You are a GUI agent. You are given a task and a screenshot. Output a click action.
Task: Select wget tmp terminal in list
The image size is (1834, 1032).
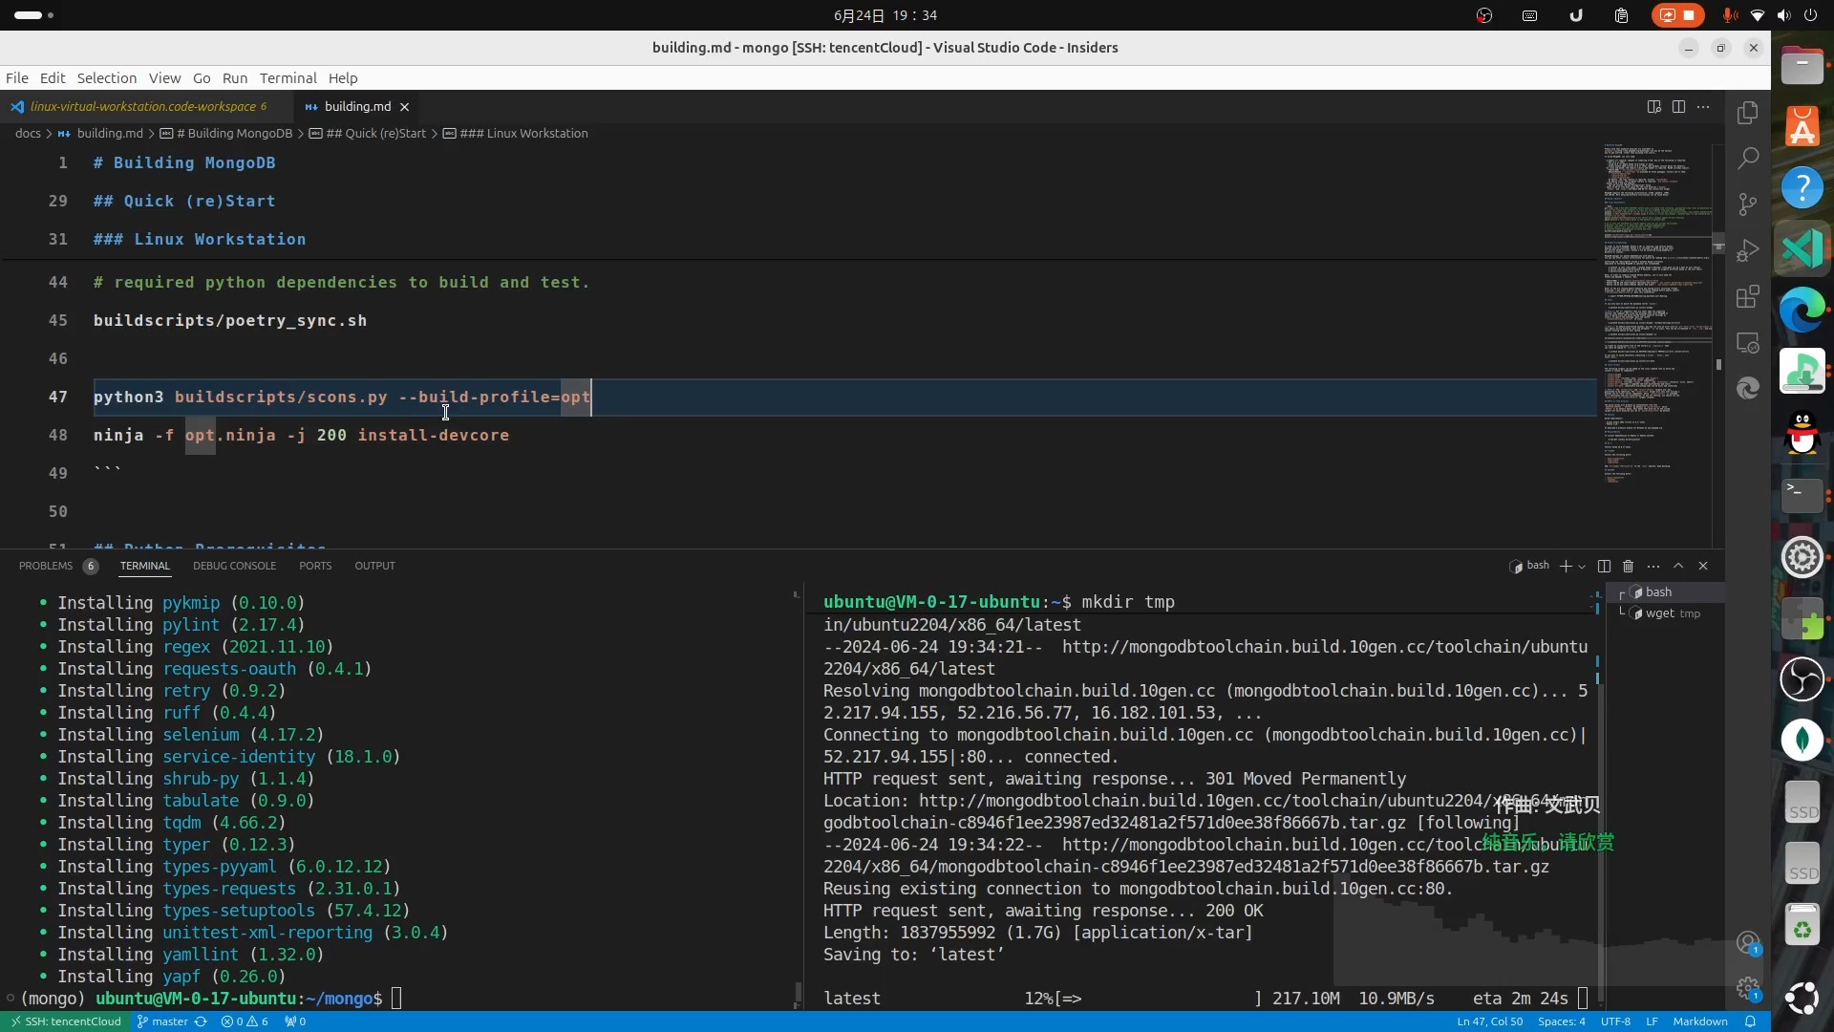click(x=1665, y=613)
